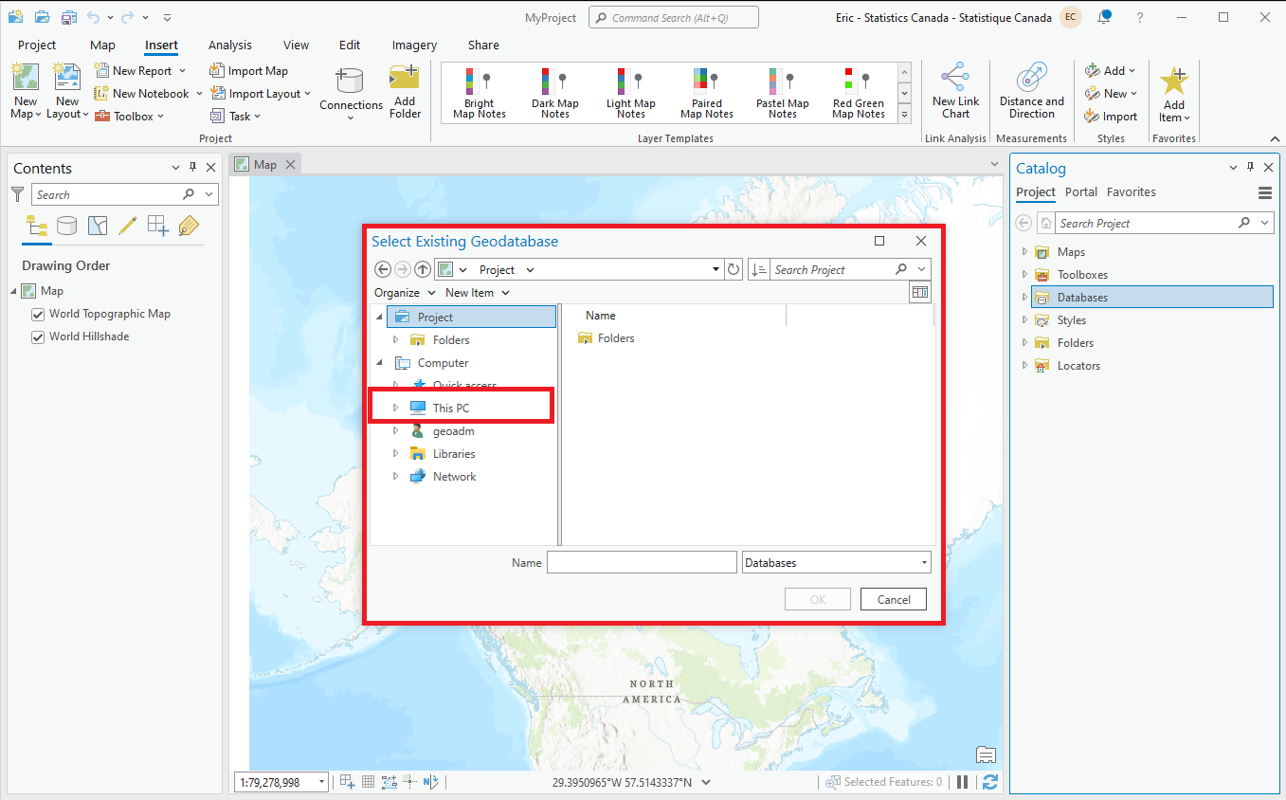Screen dimensions: 1286x800
Task: Select Network in dialog tree
Action: point(454,477)
